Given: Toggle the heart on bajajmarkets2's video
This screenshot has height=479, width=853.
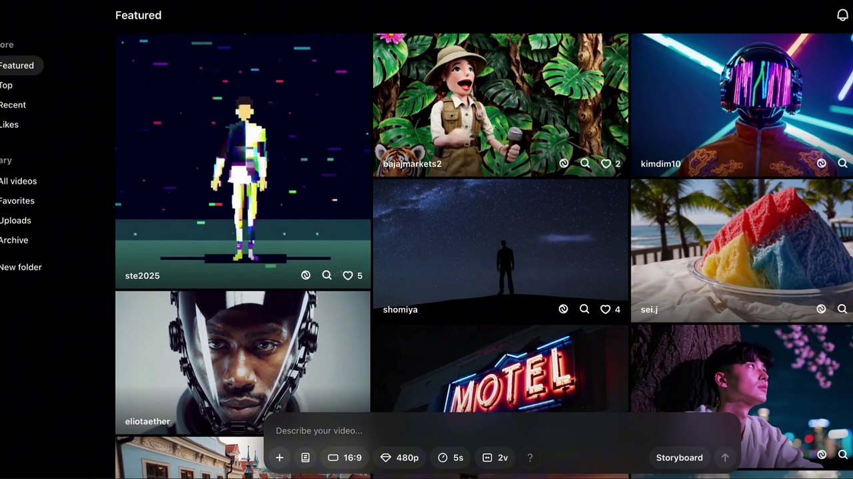Looking at the screenshot, I should (x=606, y=164).
